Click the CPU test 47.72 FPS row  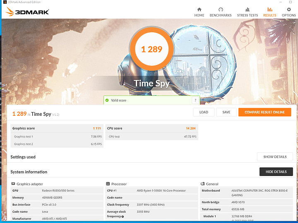click(151, 137)
